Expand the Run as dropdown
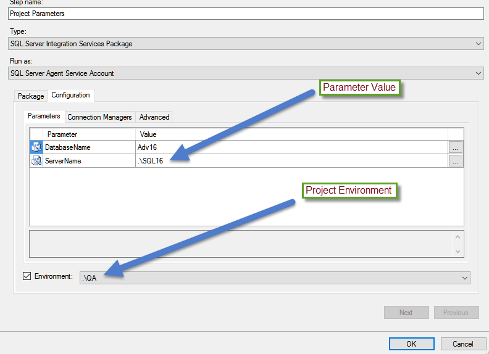Screen dimensions: 489x354 coord(479,73)
